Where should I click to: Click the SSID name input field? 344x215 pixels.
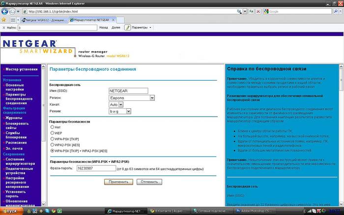tap(127, 91)
